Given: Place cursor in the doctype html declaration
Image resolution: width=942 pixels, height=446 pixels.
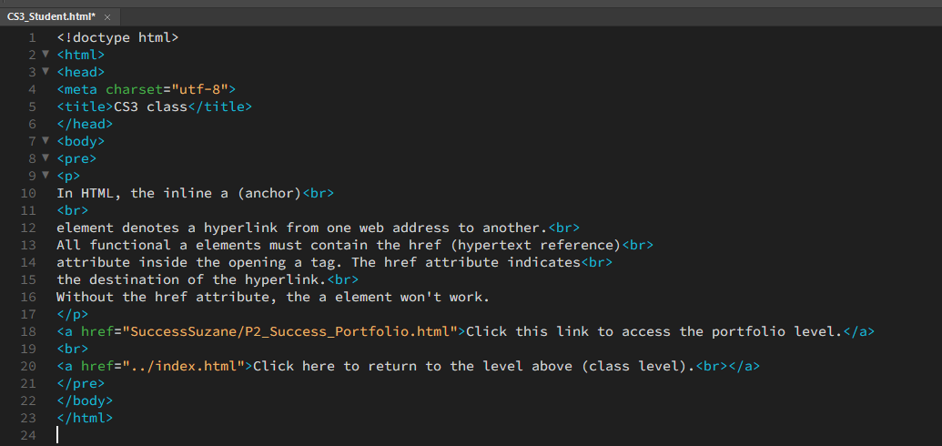Looking at the screenshot, I should point(117,37).
